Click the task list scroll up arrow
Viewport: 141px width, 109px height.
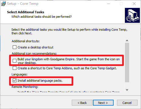click(x=127, y=41)
